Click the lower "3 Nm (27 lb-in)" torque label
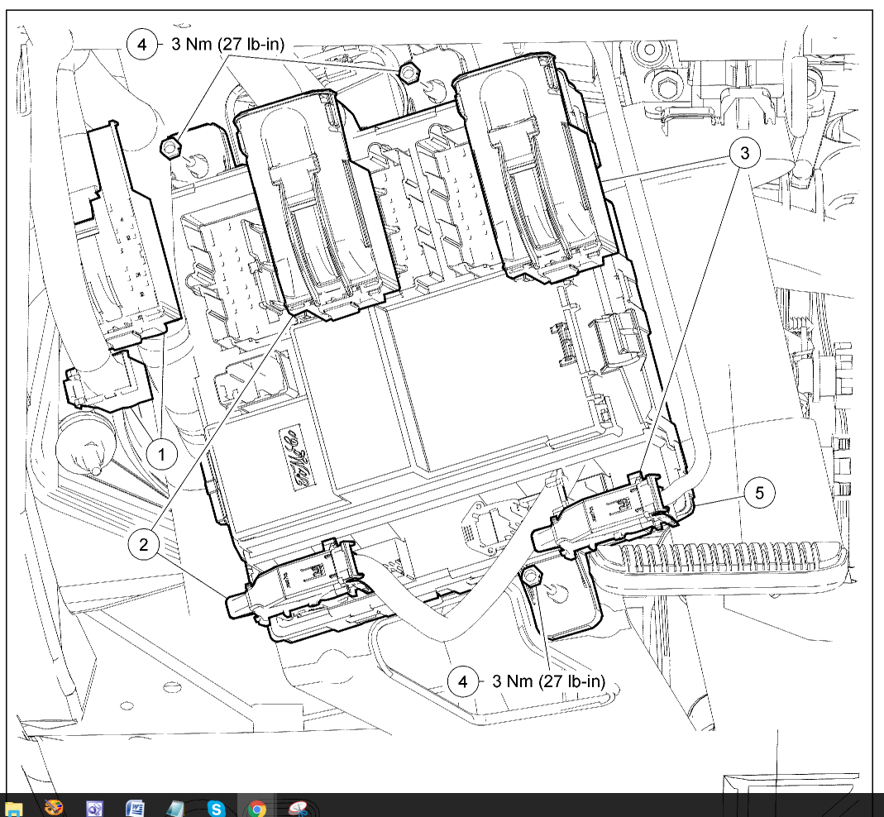The width and height of the screenshot is (884, 817). [548, 681]
